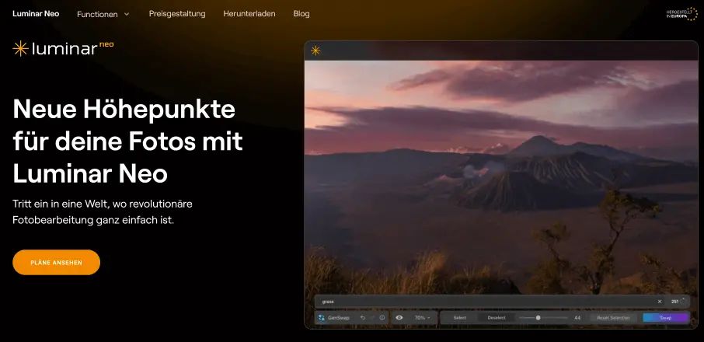Image resolution: width=704 pixels, height=342 pixels.
Task: Toggle the eye preview visibility
Action: click(399, 318)
